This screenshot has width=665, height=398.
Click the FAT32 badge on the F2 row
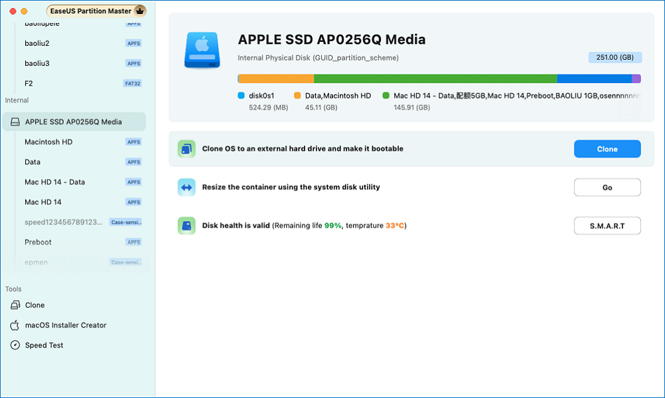(132, 84)
